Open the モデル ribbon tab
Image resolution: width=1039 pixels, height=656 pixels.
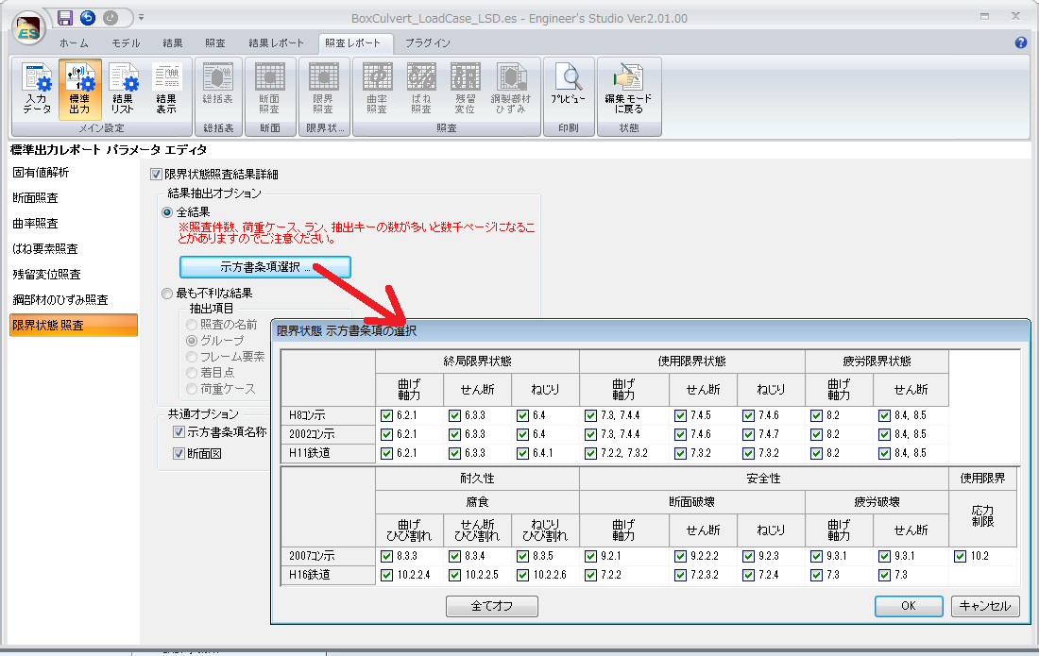126,43
